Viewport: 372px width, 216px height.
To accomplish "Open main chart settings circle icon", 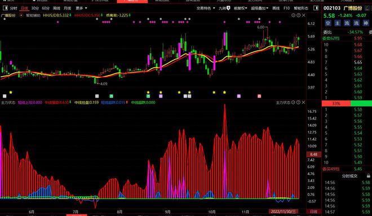I will (293, 15).
